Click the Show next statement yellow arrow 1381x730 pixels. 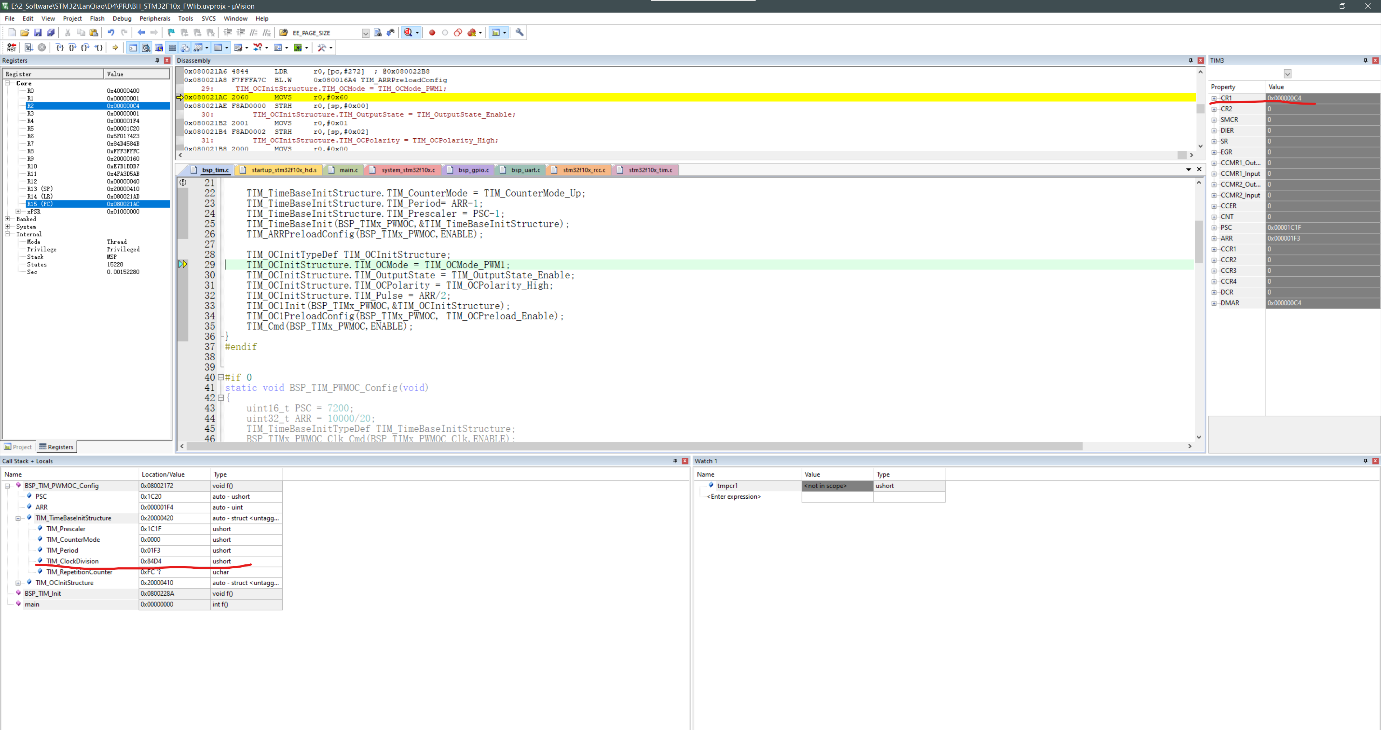(115, 48)
